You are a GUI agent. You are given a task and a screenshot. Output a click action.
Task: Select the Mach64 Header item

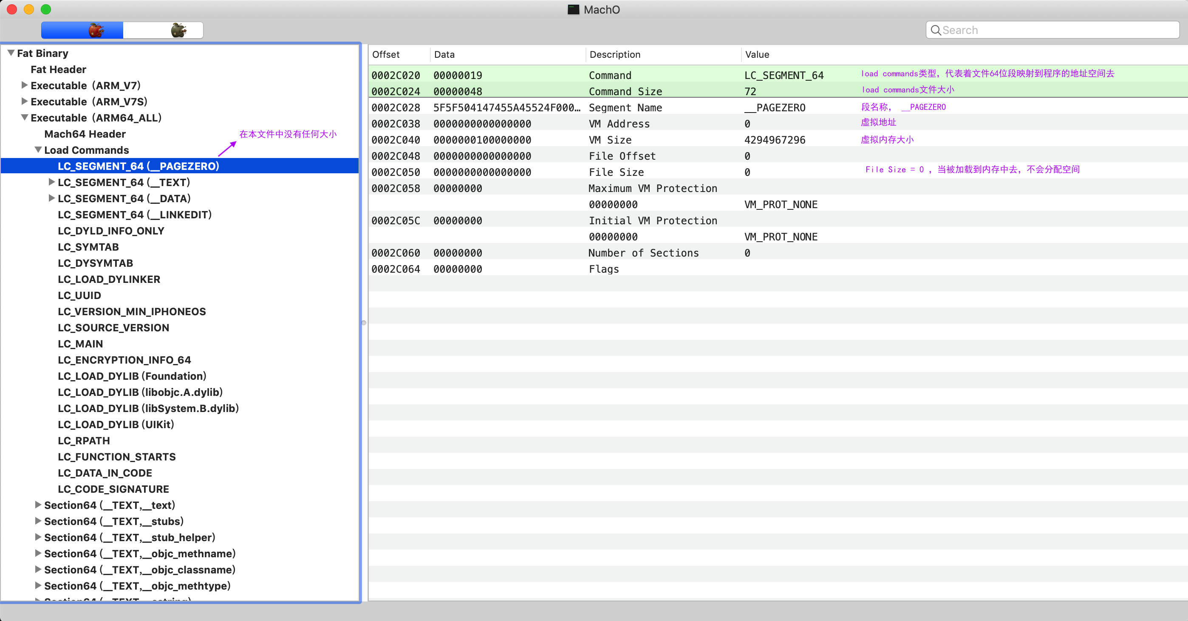point(85,134)
